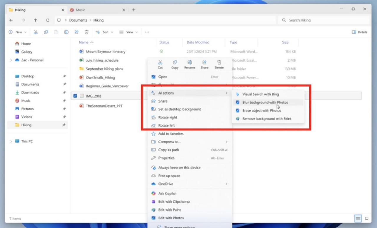Open the AI actions submenu
377x228 pixels.
(x=190, y=93)
